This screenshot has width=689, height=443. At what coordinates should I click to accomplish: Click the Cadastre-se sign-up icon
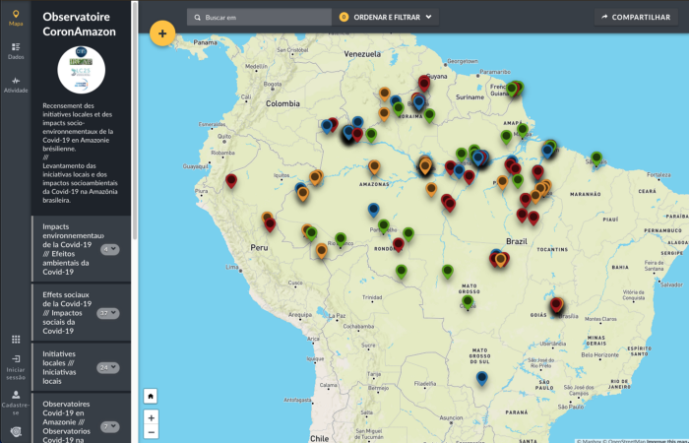(16, 399)
